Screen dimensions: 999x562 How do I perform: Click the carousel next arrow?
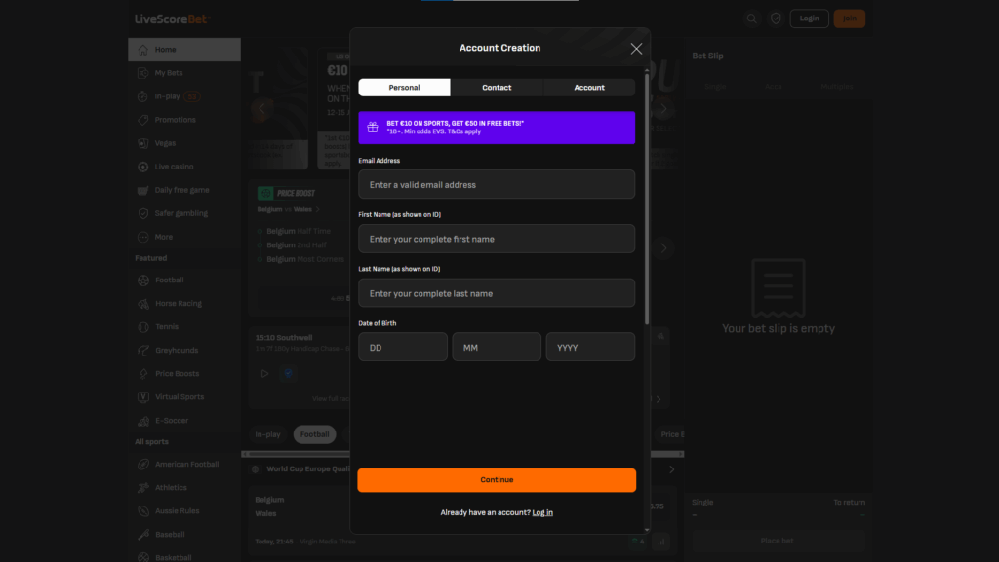[x=663, y=109]
